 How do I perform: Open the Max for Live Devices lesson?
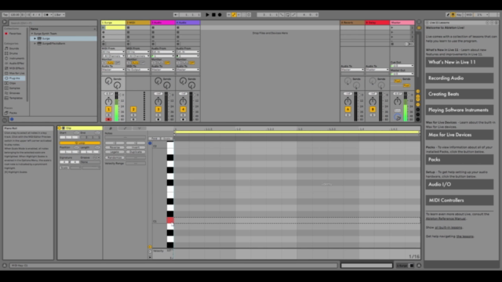coord(460,135)
